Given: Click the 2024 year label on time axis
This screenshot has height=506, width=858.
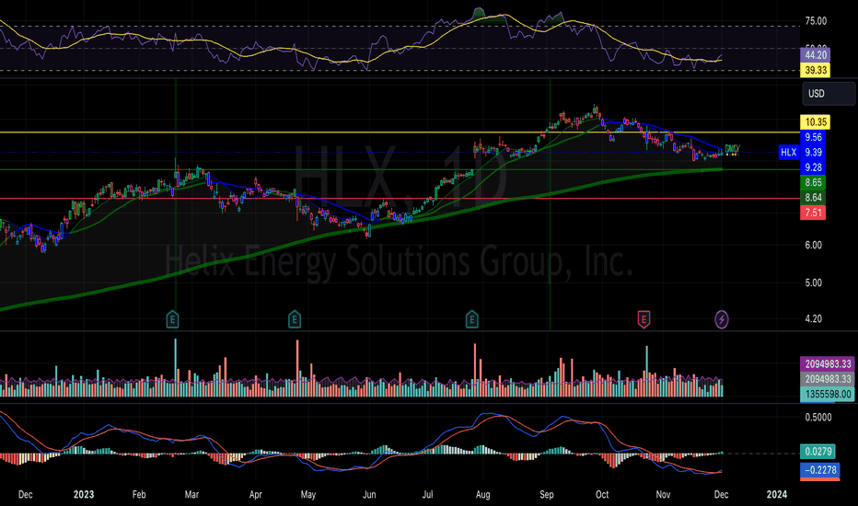Looking at the screenshot, I should 776,494.
